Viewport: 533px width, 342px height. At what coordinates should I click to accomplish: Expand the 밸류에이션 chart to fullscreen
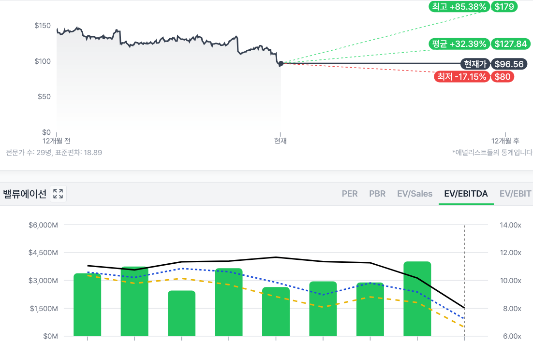[58, 194]
